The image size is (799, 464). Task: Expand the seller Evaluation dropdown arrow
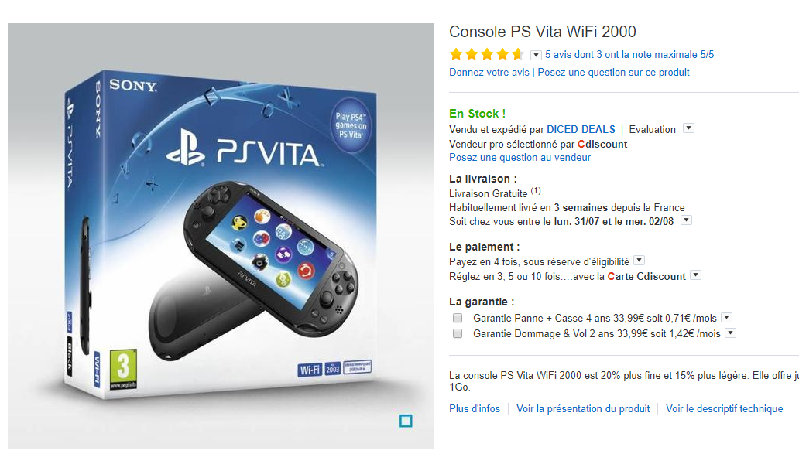(688, 128)
